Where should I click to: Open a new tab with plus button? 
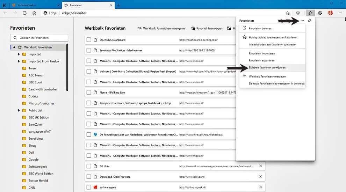(118, 5)
